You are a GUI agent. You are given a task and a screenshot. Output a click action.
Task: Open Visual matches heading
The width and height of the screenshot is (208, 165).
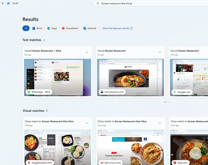tap(33, 111)
